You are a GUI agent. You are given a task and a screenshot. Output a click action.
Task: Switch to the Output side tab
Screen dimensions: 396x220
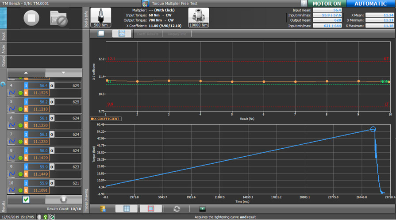(4, 62)
